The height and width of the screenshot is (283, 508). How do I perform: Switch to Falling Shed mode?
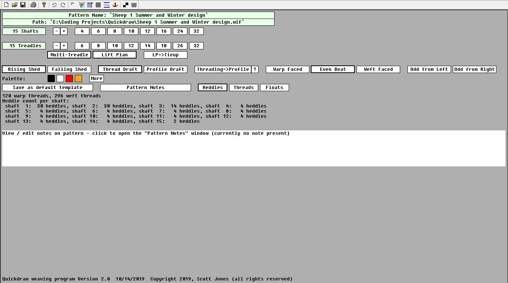click(x=69, y=69)
